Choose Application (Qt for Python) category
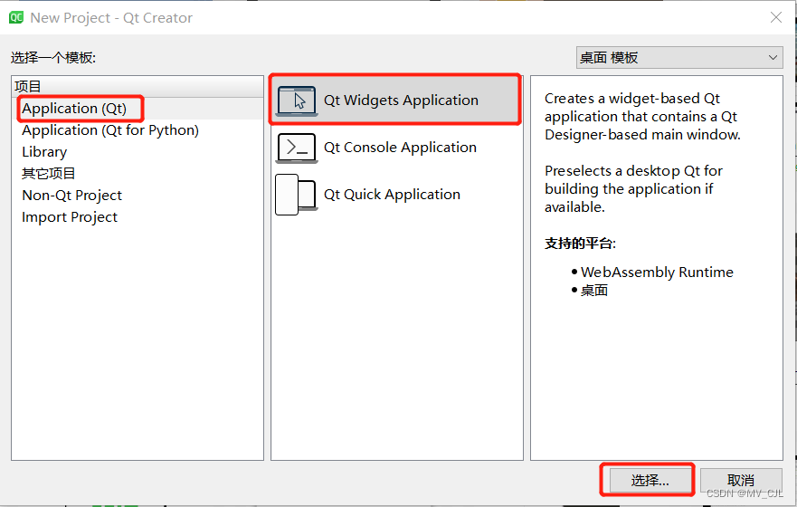 tap(110, 130)
